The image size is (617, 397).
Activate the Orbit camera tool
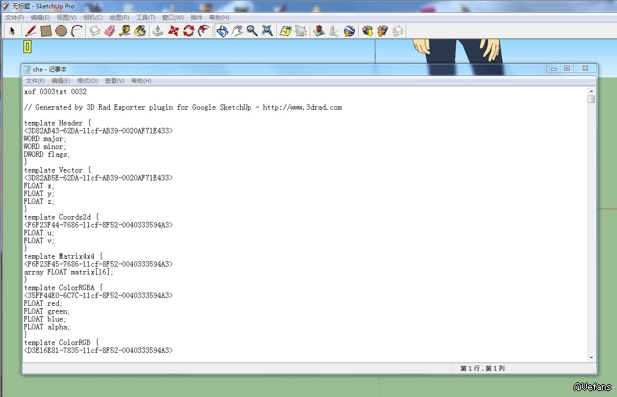[x=222, y=31]
